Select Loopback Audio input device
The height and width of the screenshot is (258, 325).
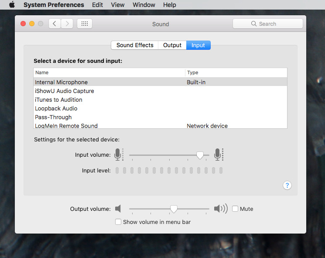point(160,108)
